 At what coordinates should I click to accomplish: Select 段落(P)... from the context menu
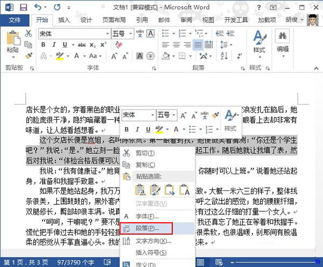click(x=146, y=228)
